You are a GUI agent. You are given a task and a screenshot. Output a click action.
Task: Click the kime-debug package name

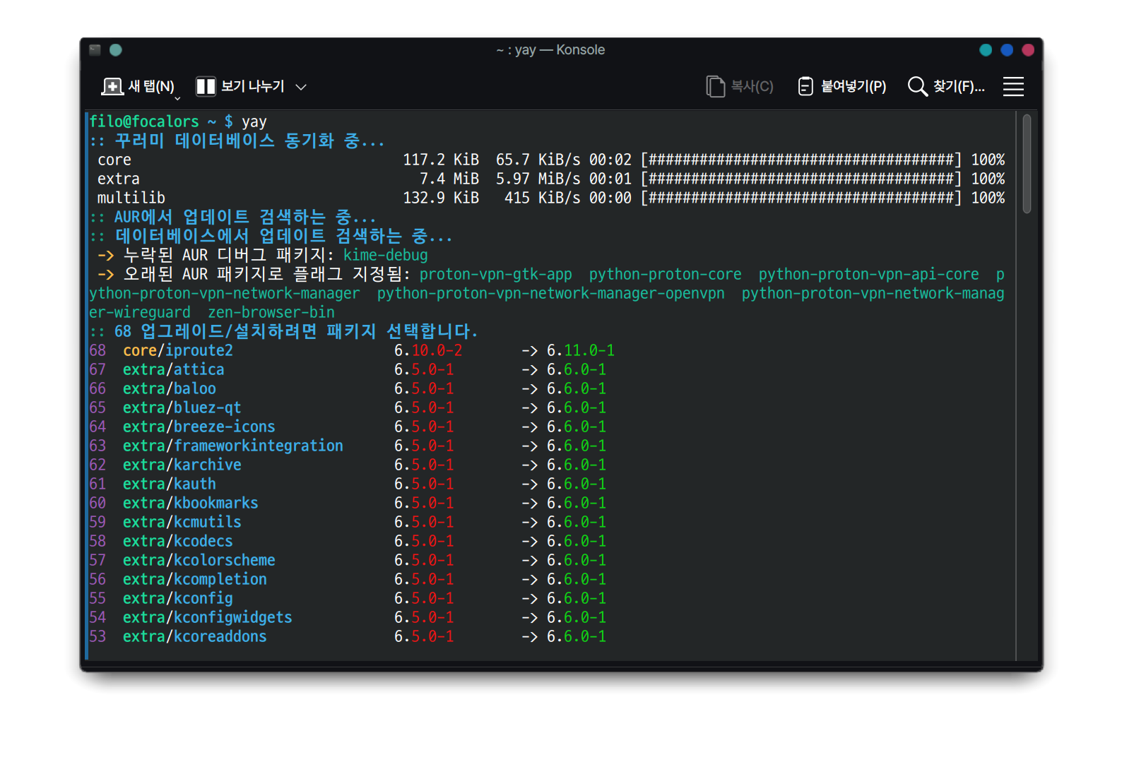tap(386, 255)
